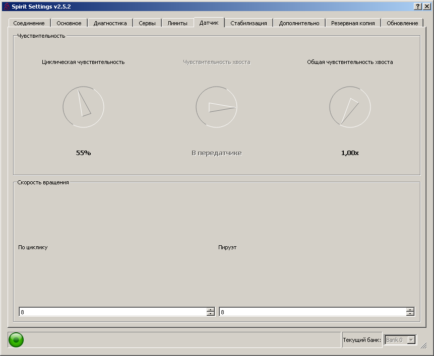
Task: Select the Лимиты tab
Action: tap(177, 23)
